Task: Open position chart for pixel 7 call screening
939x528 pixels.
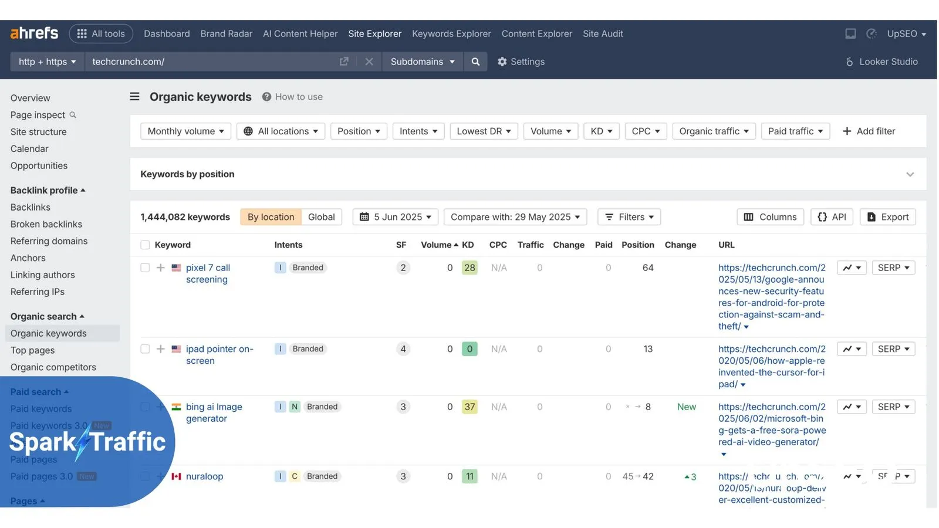Action: (x=852, y=268)
